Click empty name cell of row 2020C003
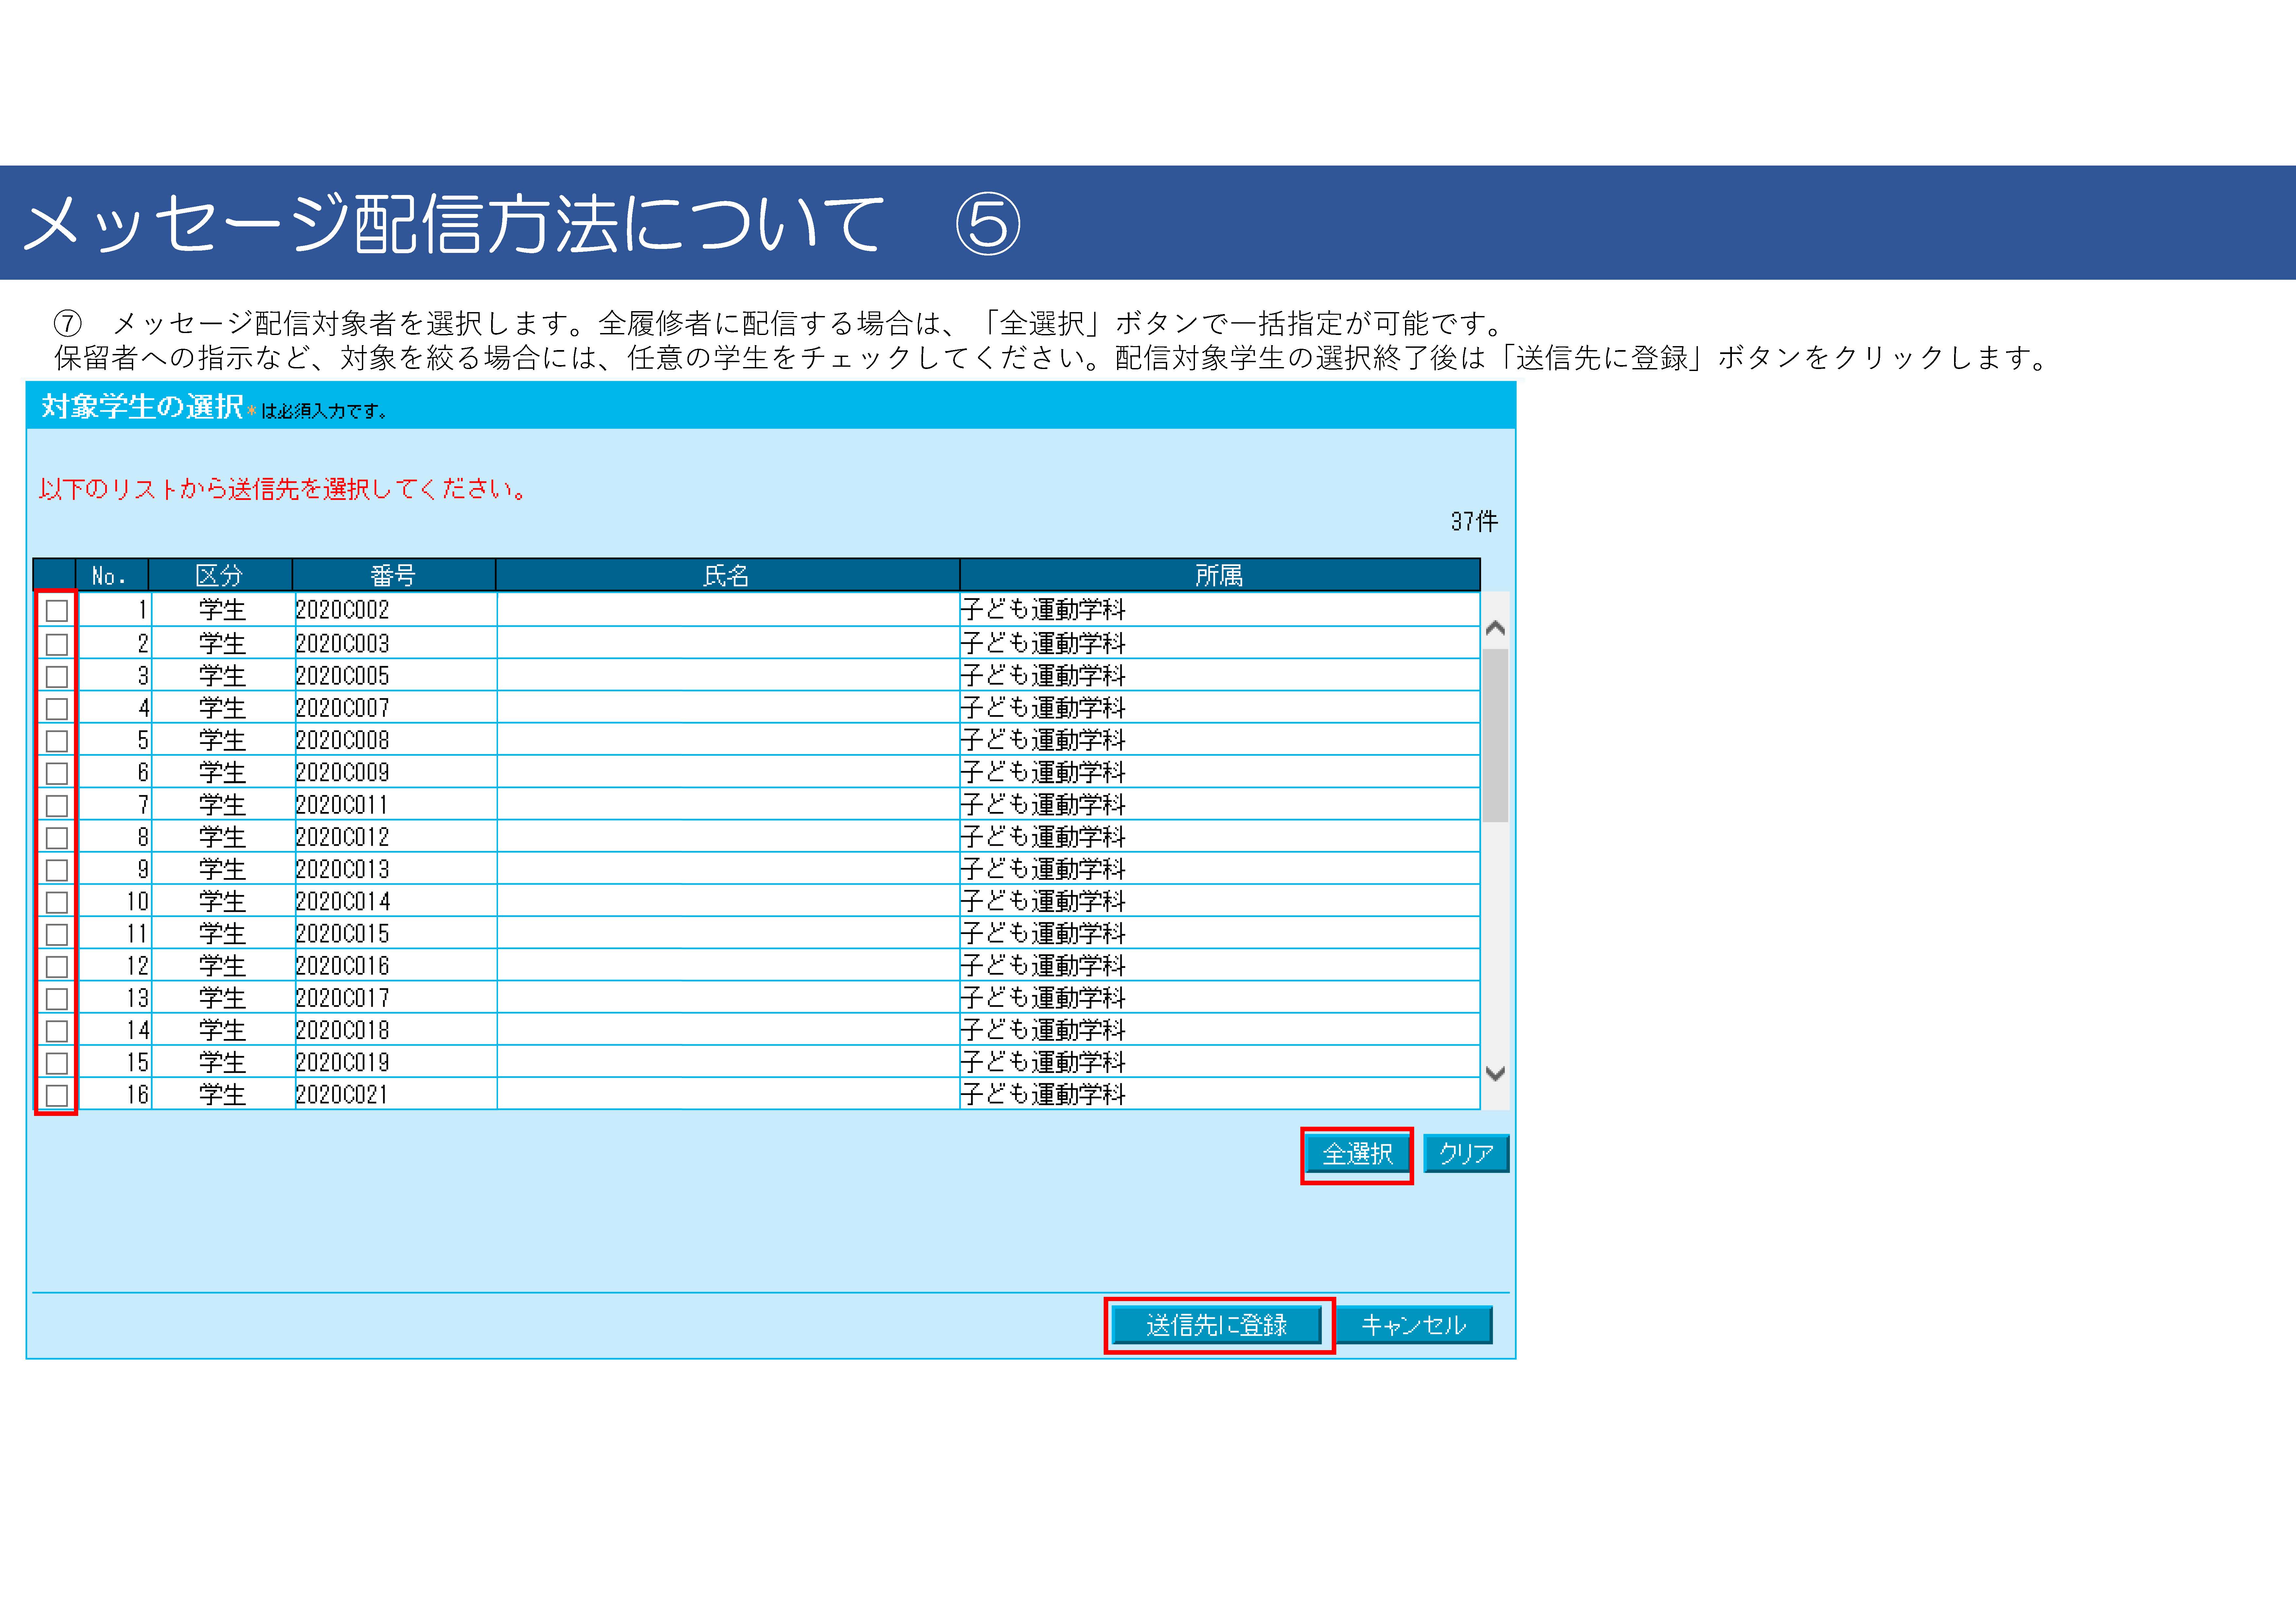 coord(728,643)
